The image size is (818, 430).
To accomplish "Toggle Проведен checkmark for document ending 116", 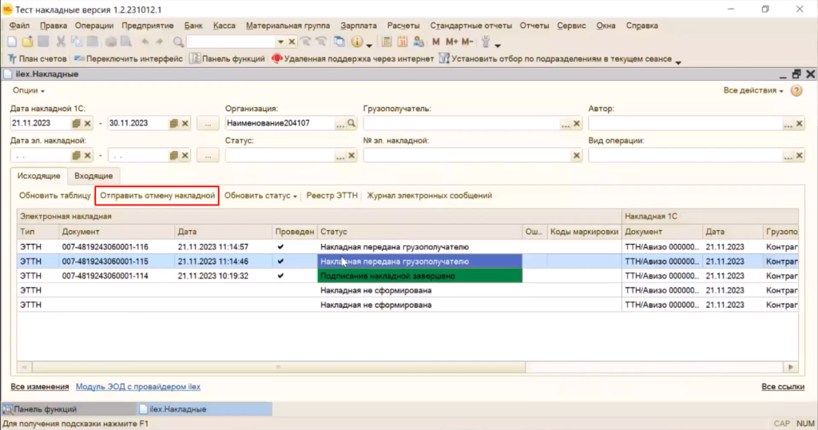I will [x=280, y=247].
